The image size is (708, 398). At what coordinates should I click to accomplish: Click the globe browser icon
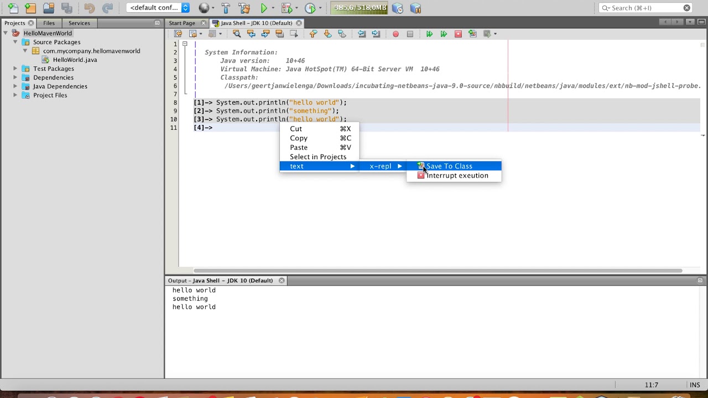click(204, 8)
